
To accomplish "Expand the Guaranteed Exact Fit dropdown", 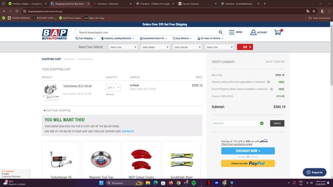I will tap(153, 38).
